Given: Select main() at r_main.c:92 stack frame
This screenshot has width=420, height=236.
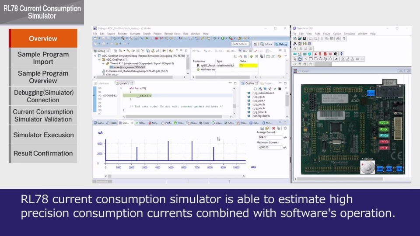Looking at the screenshot, I should point(127,67).
